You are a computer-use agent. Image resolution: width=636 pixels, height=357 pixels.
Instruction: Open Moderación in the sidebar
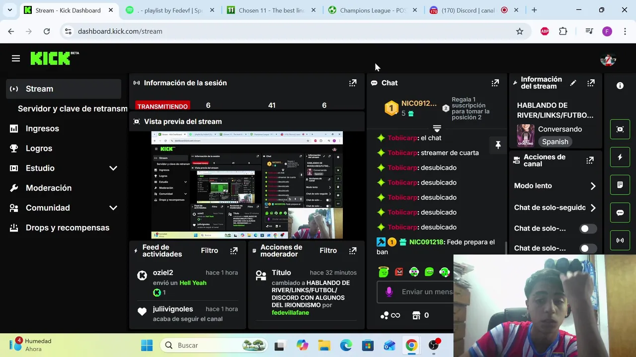pos(65,188)
